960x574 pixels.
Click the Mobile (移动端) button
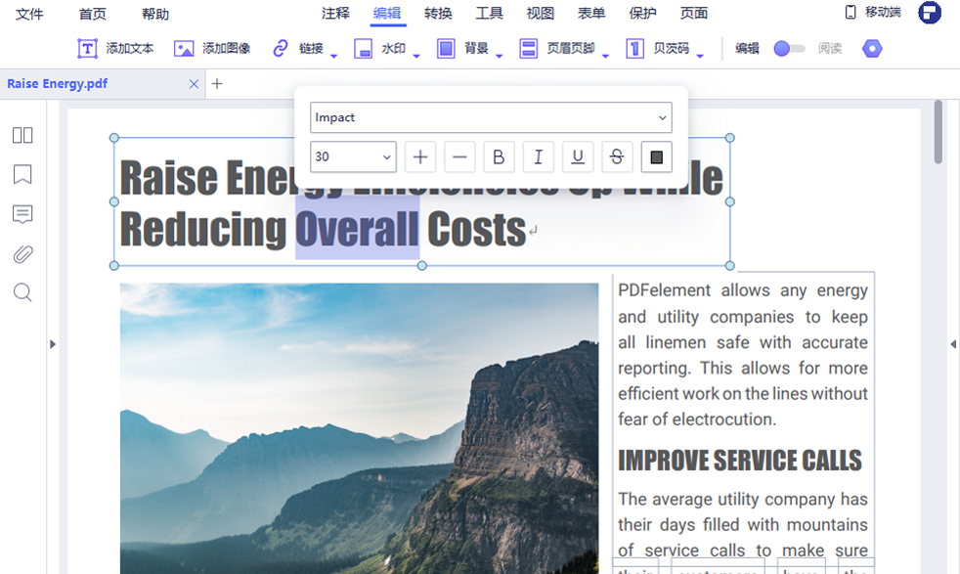873,13
